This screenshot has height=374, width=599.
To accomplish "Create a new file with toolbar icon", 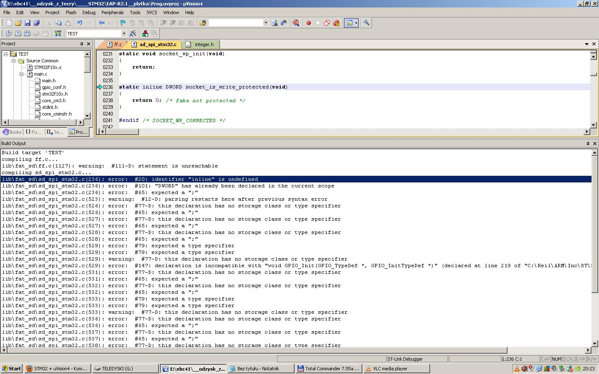I will click(x=9, y=23).
